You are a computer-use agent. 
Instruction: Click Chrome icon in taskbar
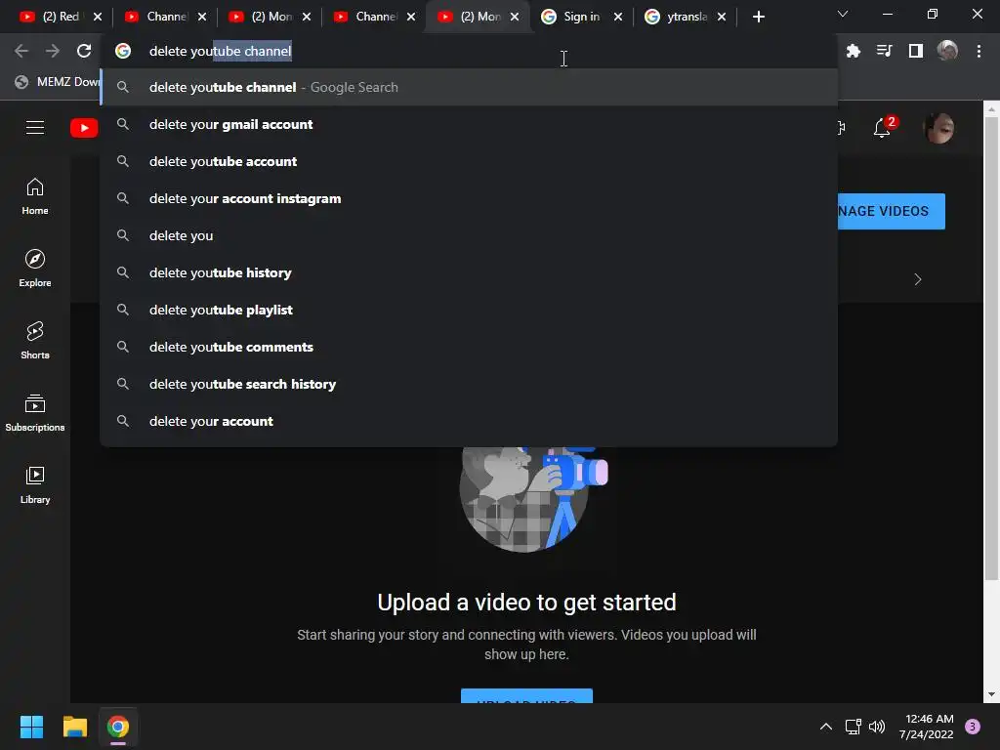click(118, 727)
